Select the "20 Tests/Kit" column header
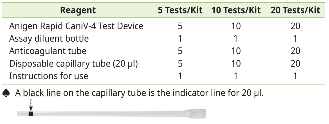Screen dimensions: 329x124 295,10
